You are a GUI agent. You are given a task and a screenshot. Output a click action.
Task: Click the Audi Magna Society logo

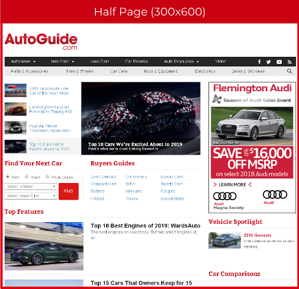[229, 200]
